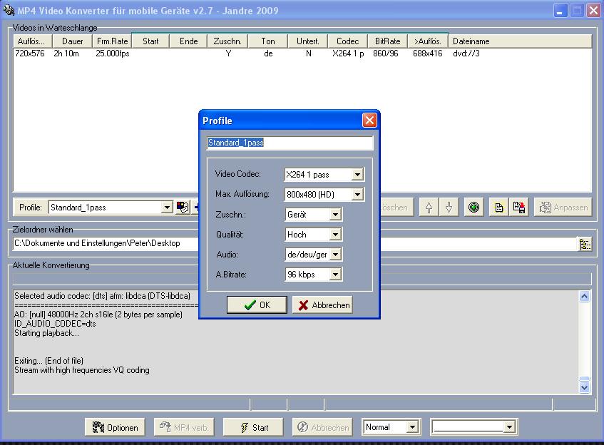
Task: Click the MP4 verb. button
Action: [x=184, y=427]
